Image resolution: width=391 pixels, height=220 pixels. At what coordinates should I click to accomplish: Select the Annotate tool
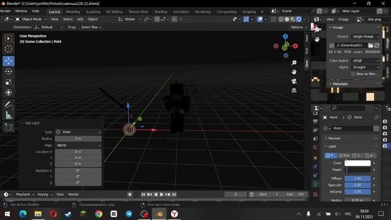click(x=9, y=105)
